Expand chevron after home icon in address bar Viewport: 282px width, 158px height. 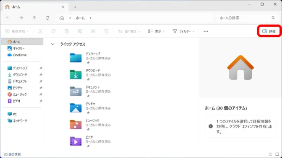70,18
